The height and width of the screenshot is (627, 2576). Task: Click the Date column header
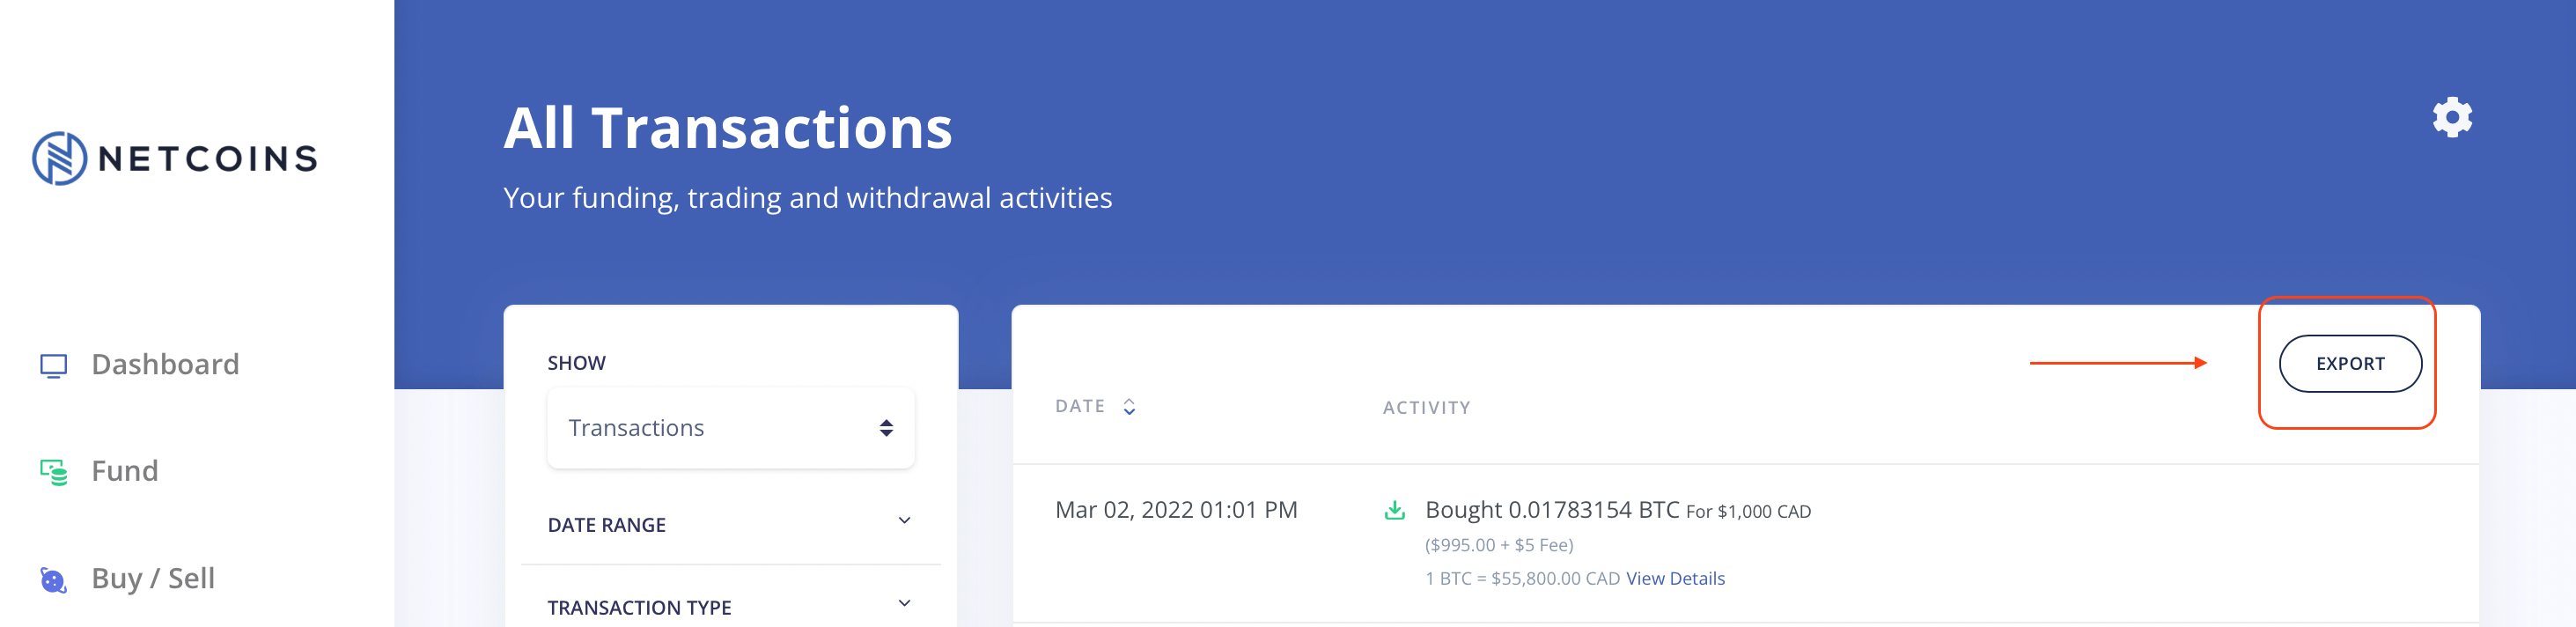(x=1079, y=406)
